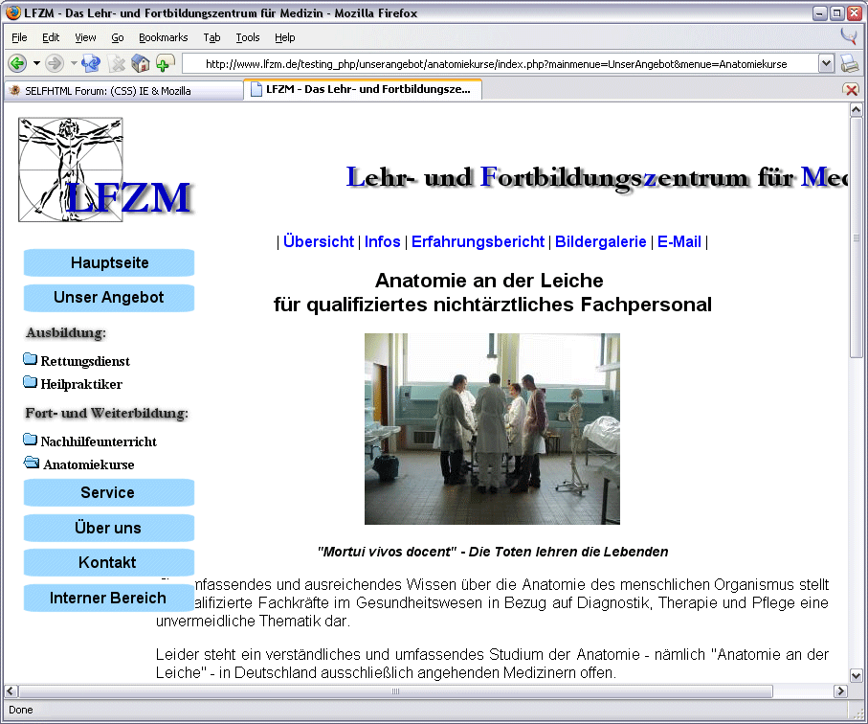Click the Print icon in toolbar
Screen dimensions: 868x724
[x=850, y=63]
